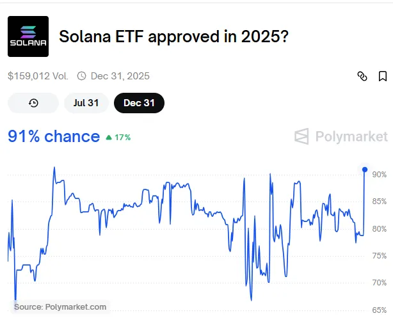Viewport: 393px width, 318px height.
Task: Click the Polymarket watermark text
Action: point(351,136)
